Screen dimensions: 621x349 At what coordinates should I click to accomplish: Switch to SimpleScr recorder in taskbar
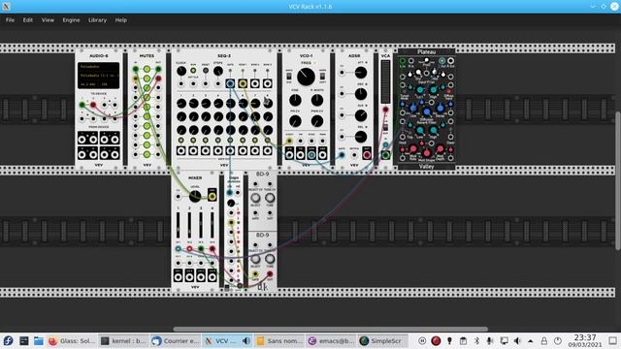pos(381,340)
